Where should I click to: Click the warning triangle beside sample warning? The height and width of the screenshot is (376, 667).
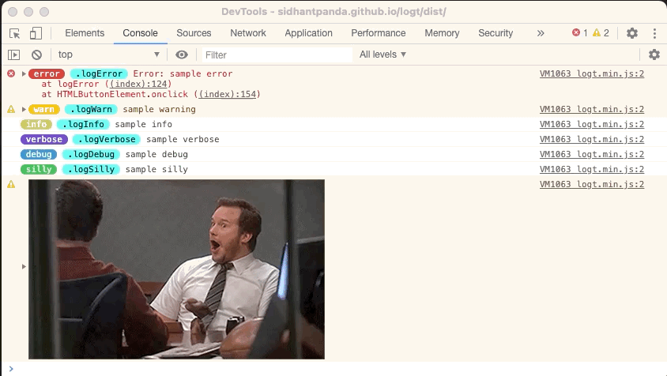click(x=11, y=109)
